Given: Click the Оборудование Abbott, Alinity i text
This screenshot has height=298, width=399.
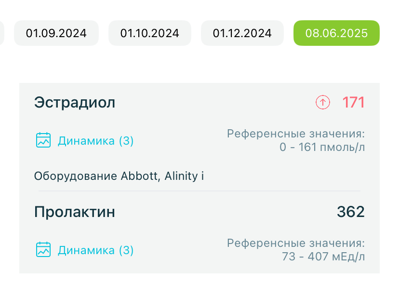Looking at the screenshot, I should [119, 176].
